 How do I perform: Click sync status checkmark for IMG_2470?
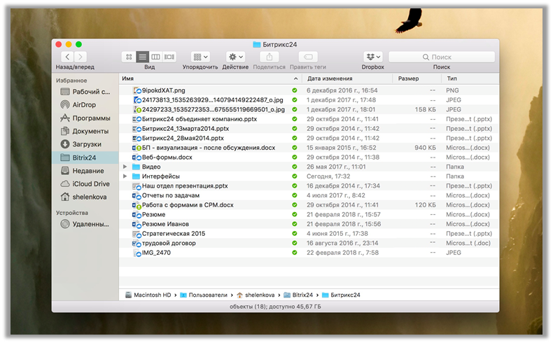pyautogui.click(x=295, y=253)
